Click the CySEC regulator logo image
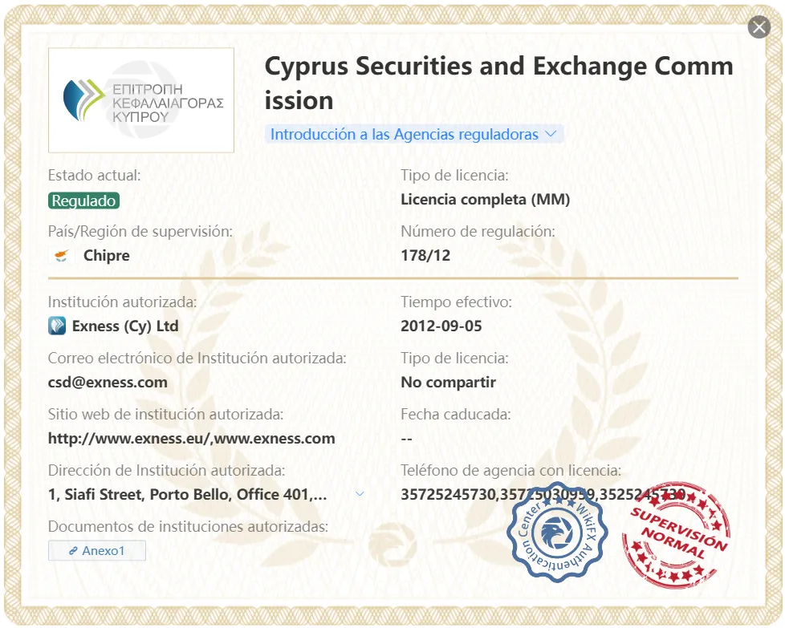 click(141, 100)
